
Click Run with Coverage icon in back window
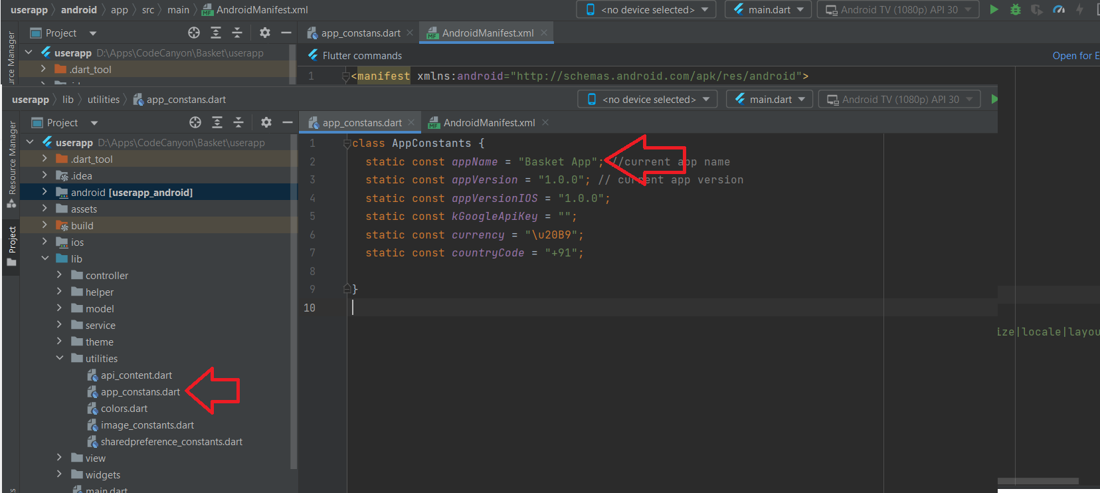1036,9
